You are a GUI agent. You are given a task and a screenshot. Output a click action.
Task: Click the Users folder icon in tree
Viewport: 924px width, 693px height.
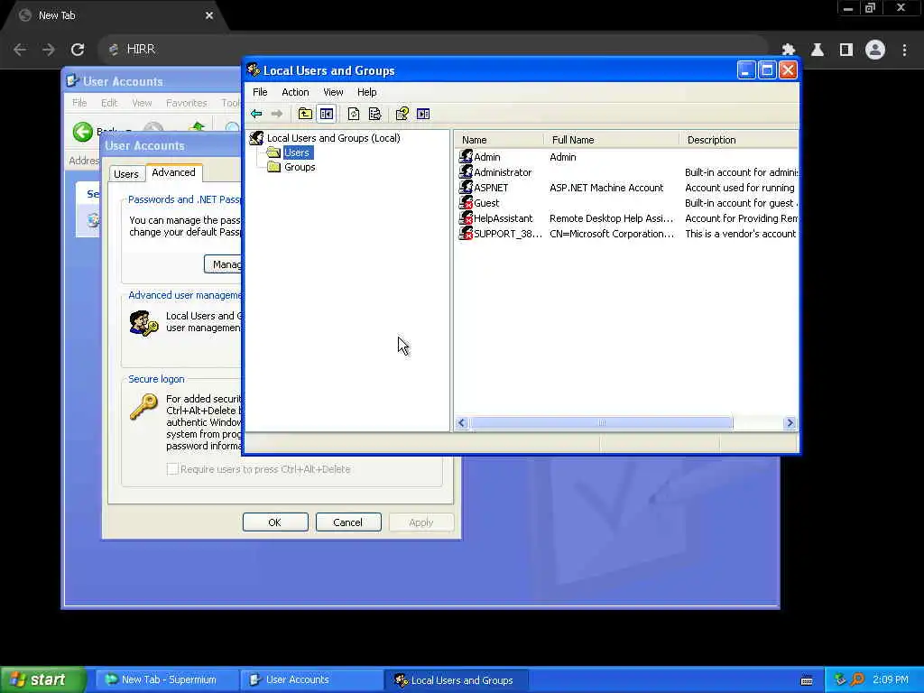tap(273, 152)
